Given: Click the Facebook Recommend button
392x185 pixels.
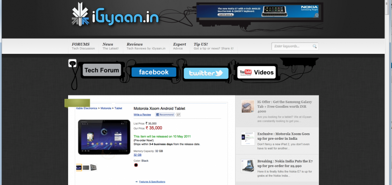Looking at the screenshot, I should (165, 115).
